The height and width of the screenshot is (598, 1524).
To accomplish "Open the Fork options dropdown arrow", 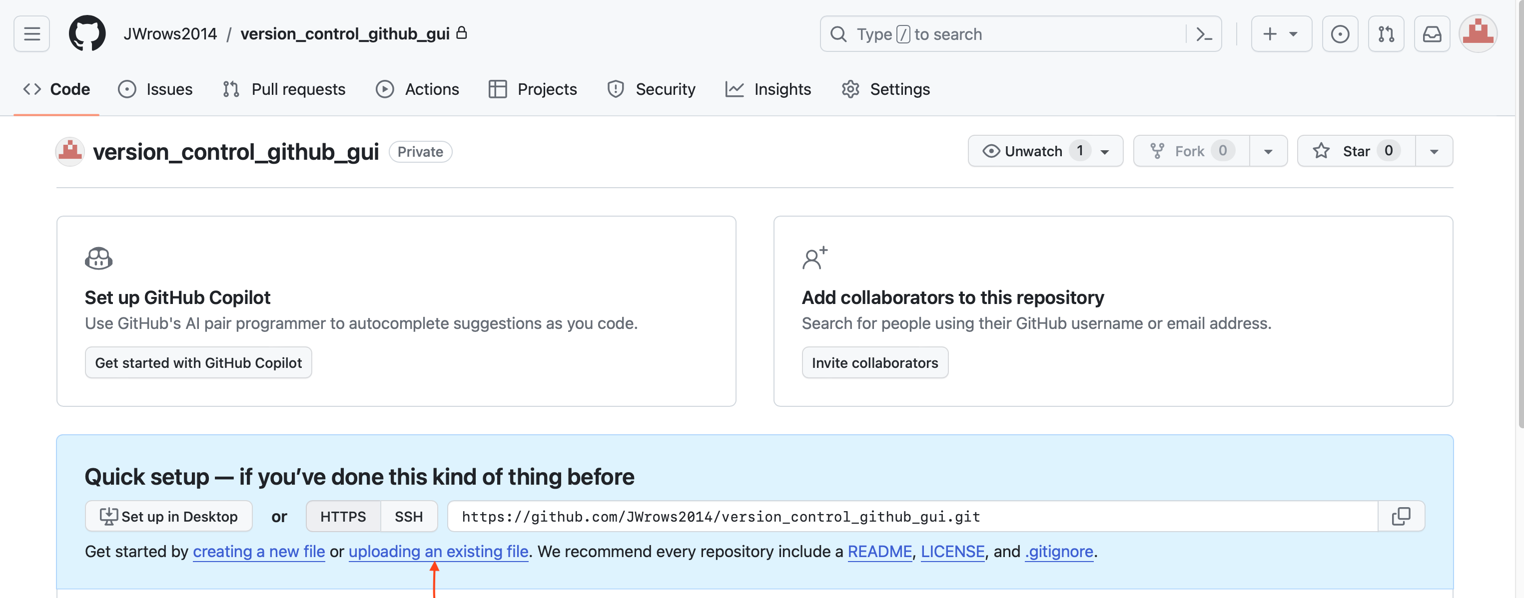I will click(x=1268, y=151).
